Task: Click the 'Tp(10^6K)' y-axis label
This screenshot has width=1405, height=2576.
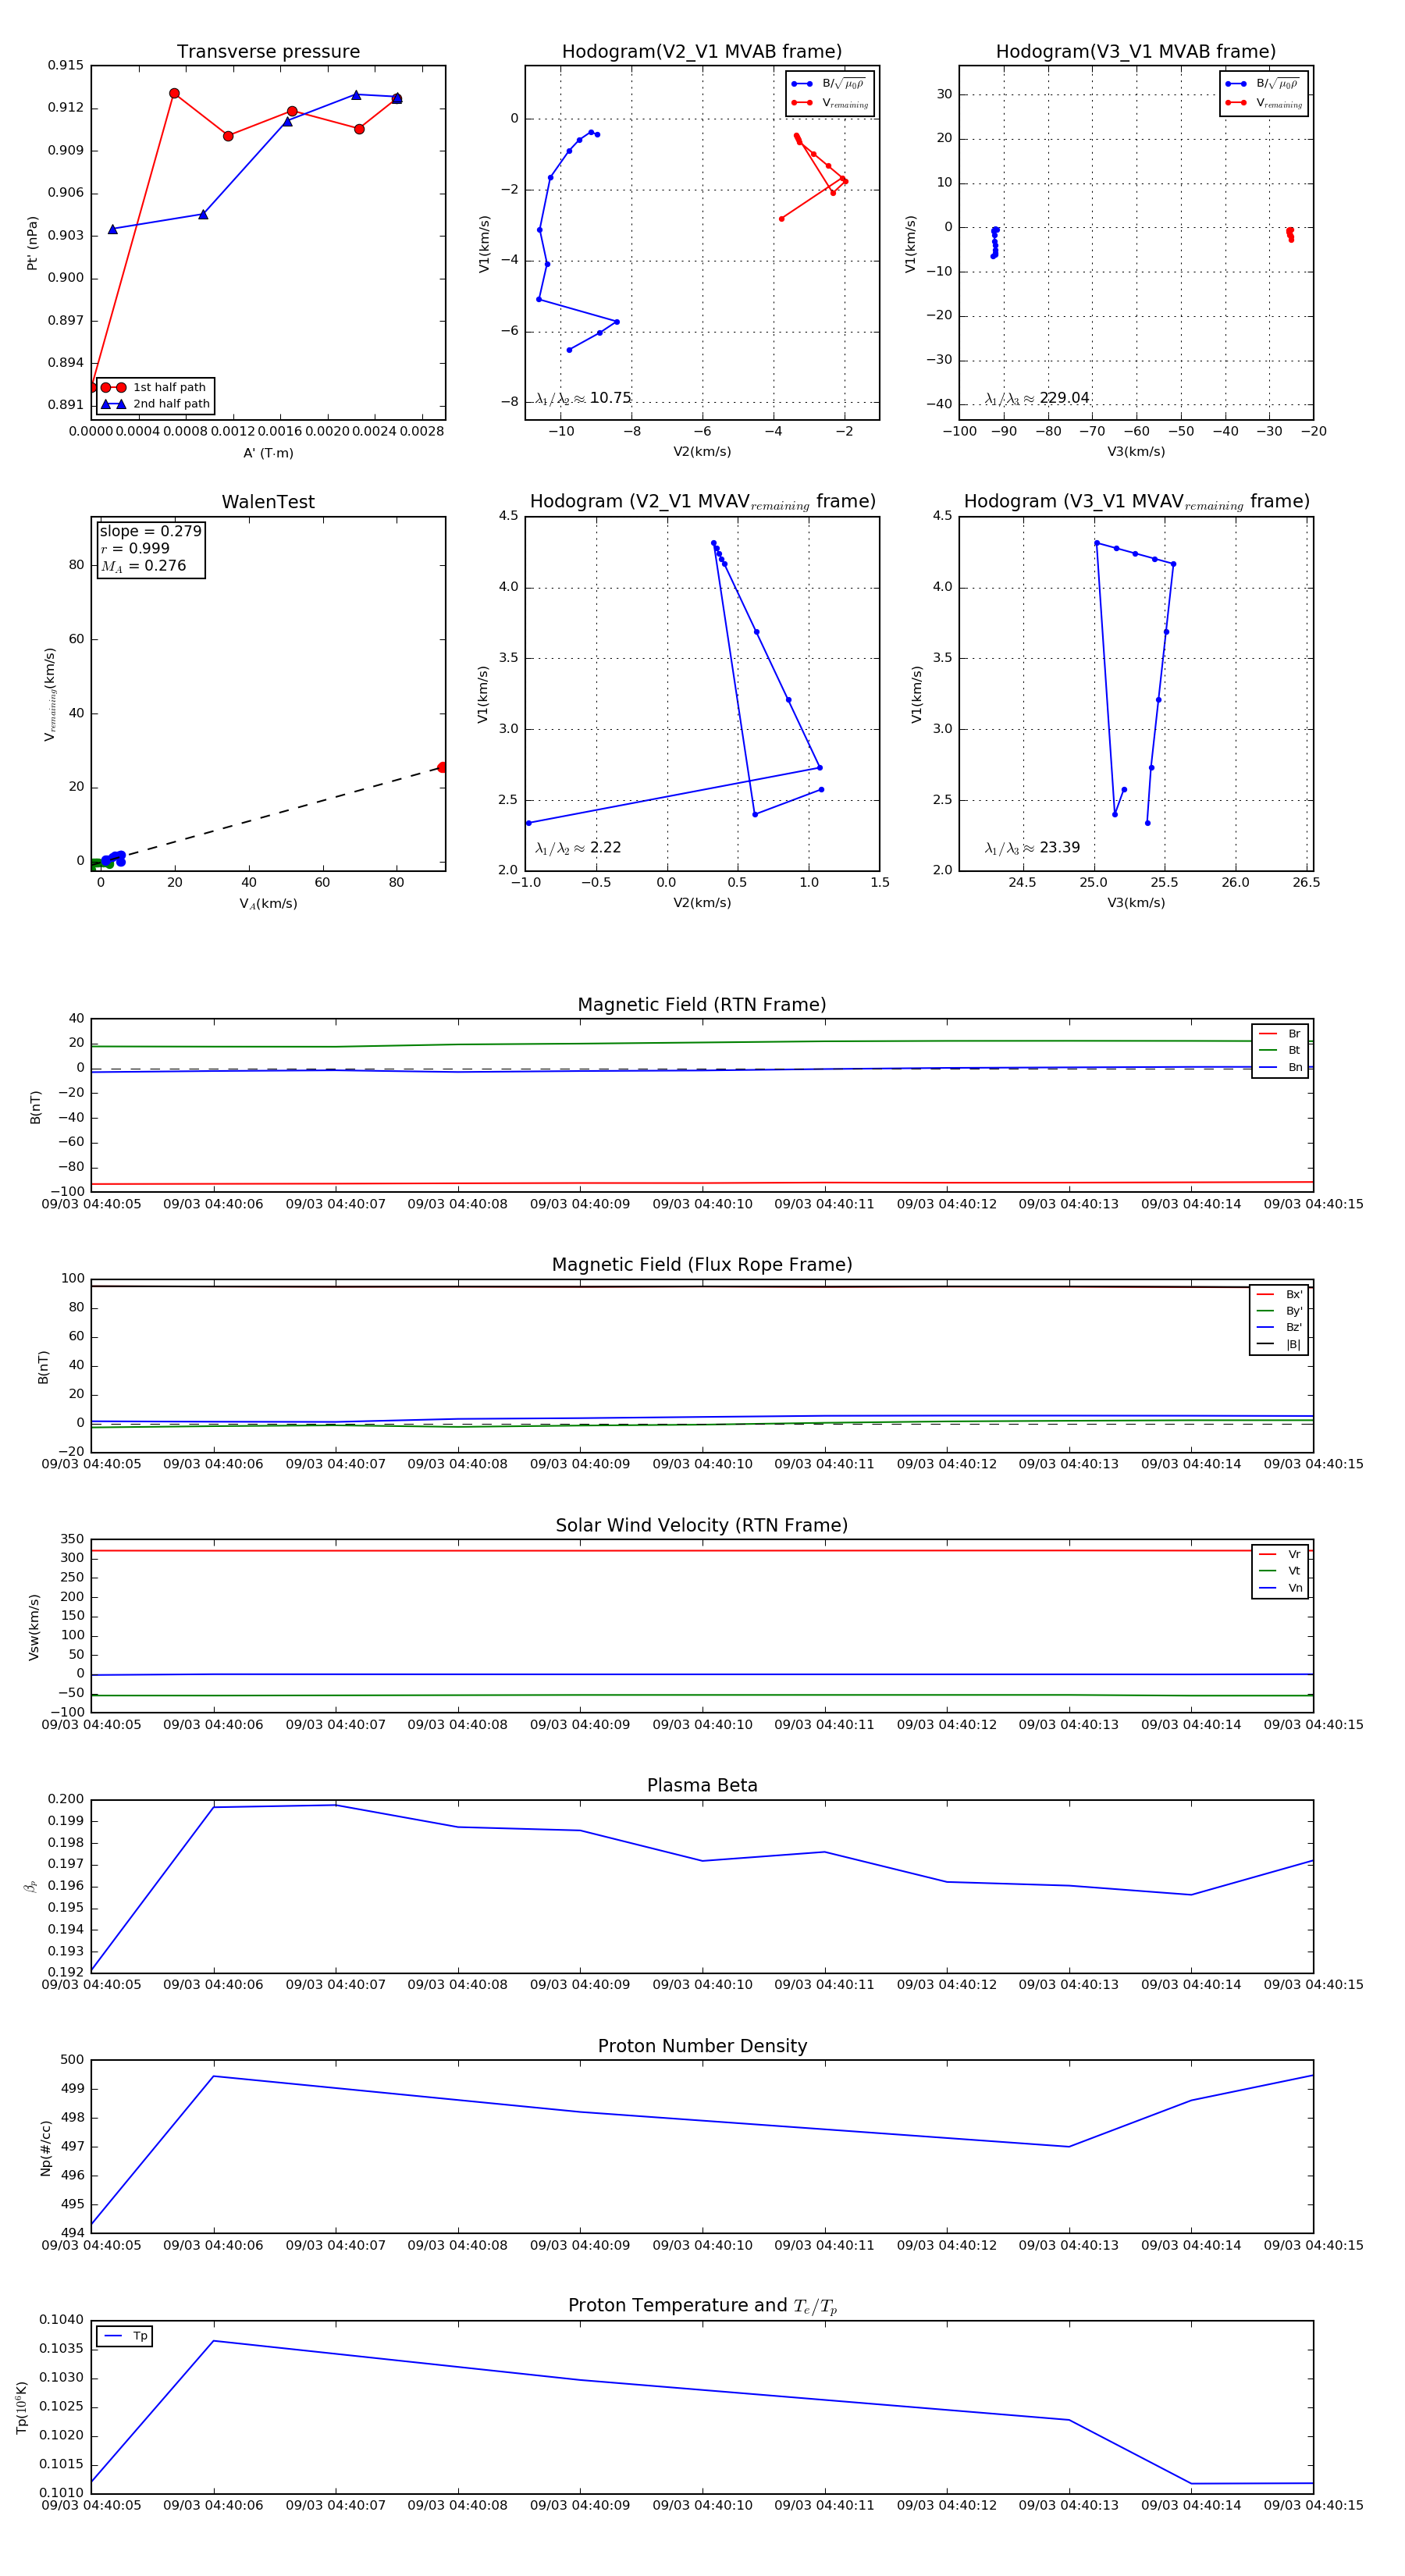Action: pos(21,2408)
